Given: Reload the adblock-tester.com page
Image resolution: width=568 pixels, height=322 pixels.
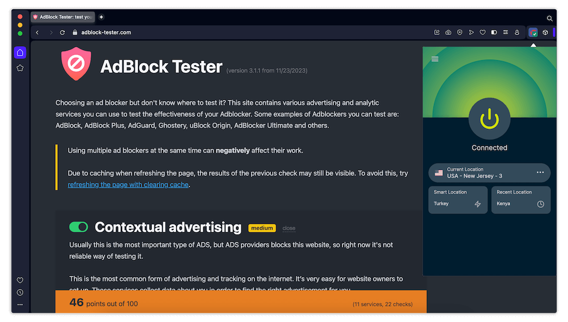Looking at the screenshot, I should (x=62, y=32).
